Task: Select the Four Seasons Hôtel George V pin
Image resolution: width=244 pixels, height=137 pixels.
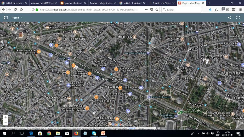Action: click(69, 98)
